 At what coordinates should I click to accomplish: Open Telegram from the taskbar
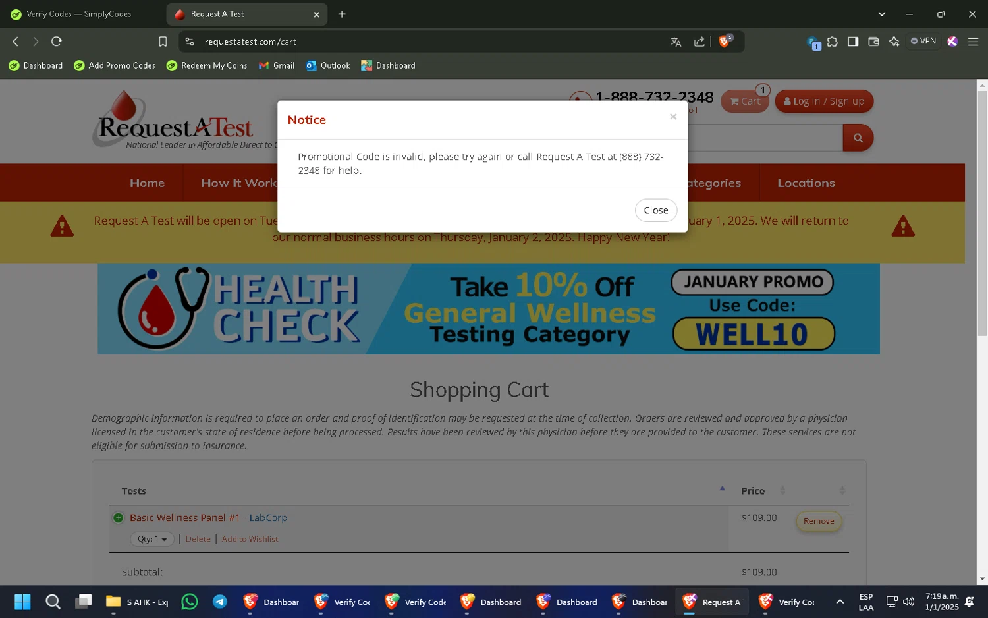click(219, 602)
